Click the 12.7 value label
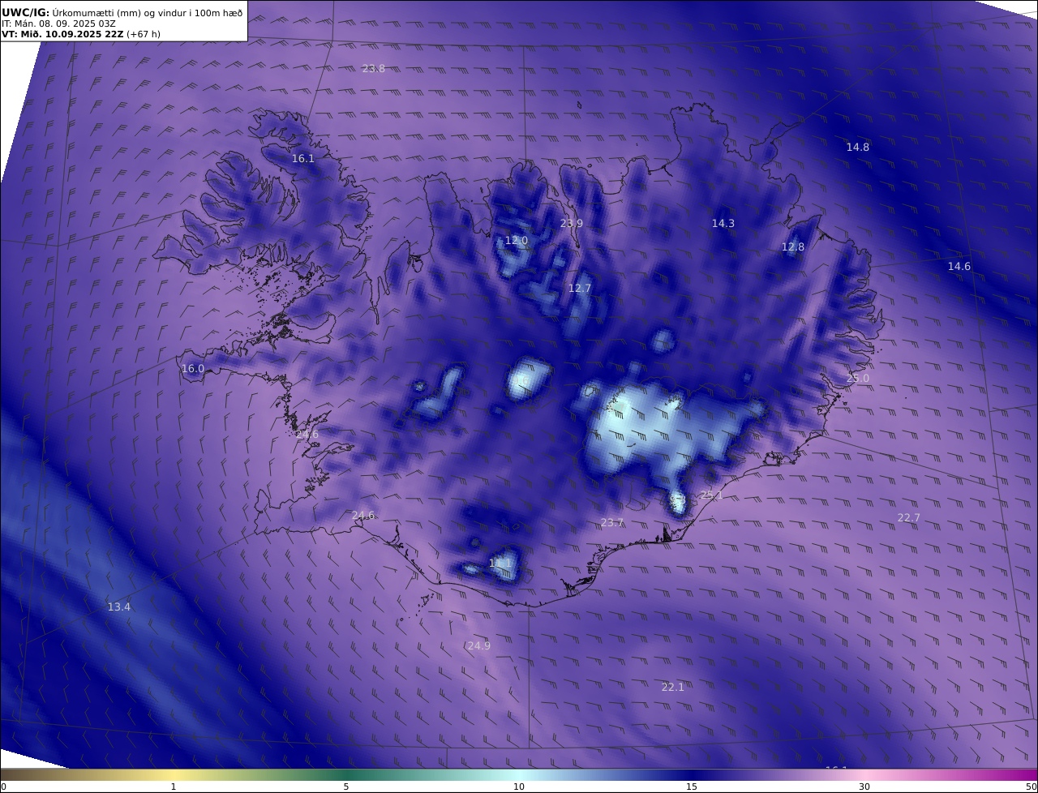Viewport: 1038px width, 793px height. 579,289
